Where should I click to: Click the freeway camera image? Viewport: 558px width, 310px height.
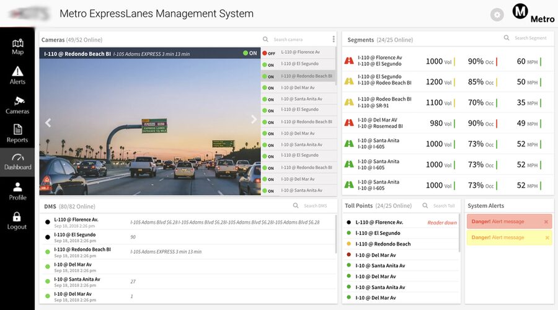pyautogui.click(x=150, y=127)
